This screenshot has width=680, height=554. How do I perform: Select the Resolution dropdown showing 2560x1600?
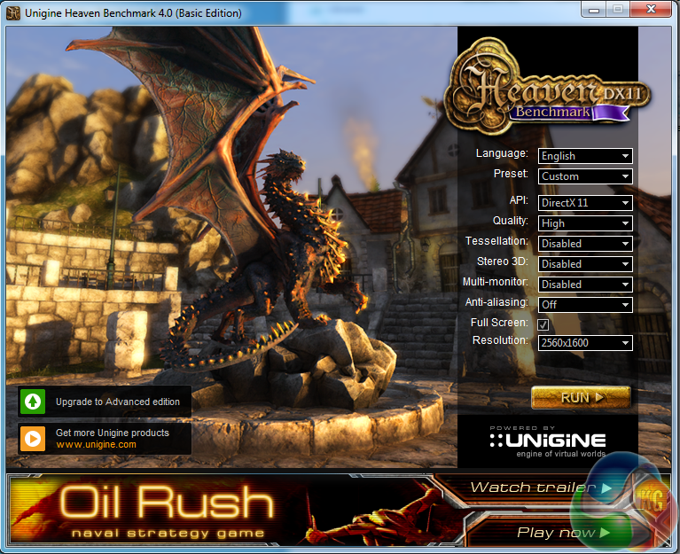click(585, 343)
